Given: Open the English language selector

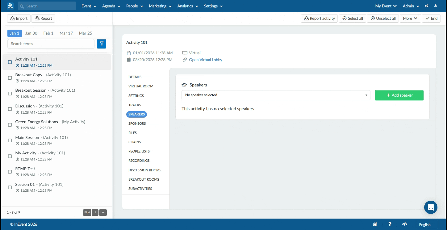Looking at the screenshot, I should [427, 224].
